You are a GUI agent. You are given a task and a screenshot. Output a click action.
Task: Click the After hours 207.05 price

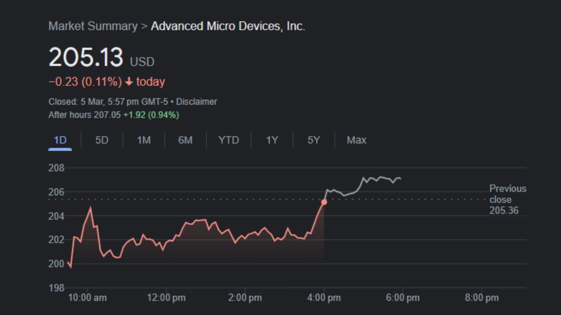pos(84,115)
